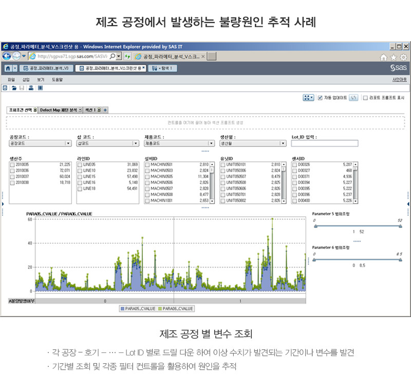Screen dimensions: 411x392
Task: Click the new report icon in toolbar
Action: [6, 88]
